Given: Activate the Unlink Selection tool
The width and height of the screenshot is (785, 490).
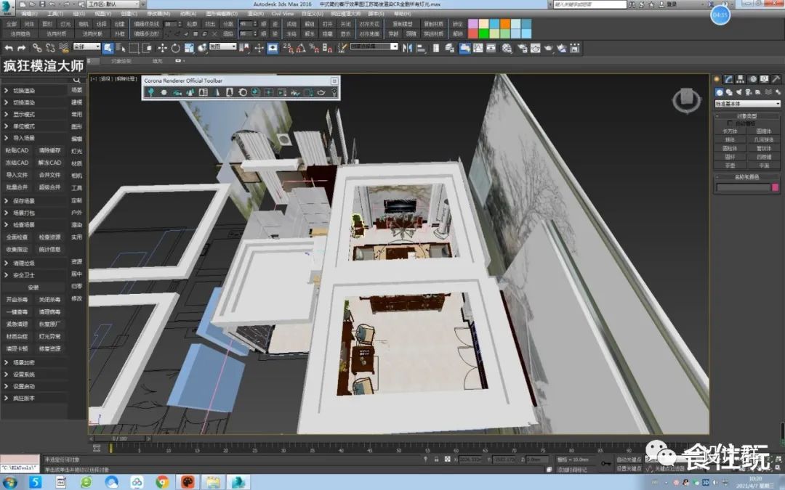Looking at the screenshot, I should pyautogui.click(x=50, y=48).
